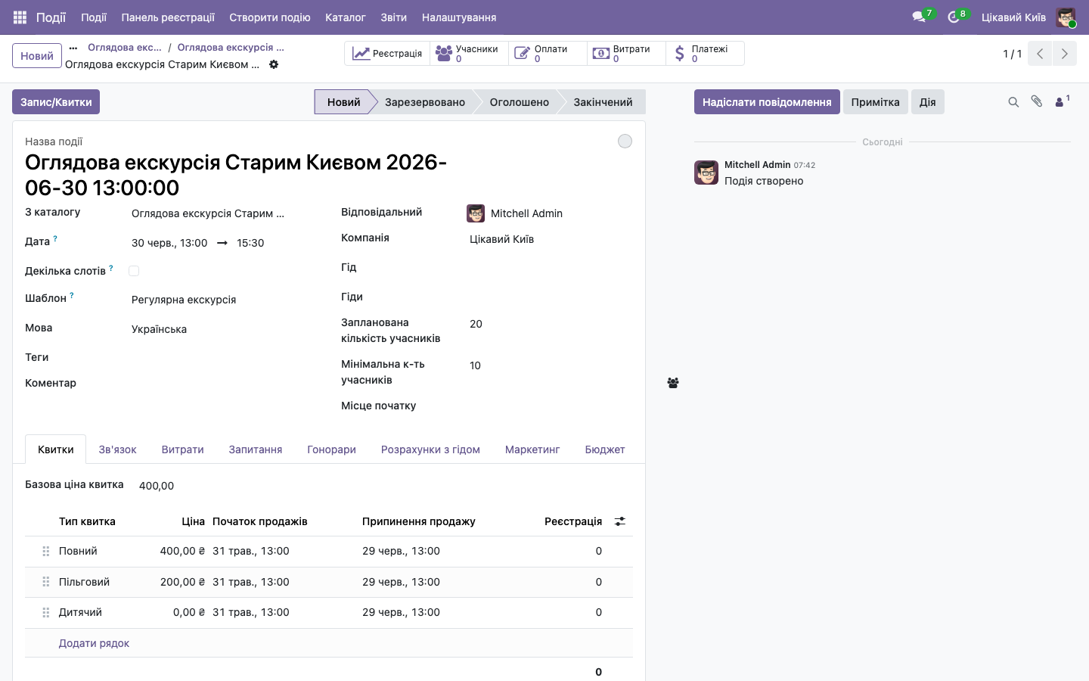Image resolution: width=1089 pixels, height=681 pixels.
Task: Switch to the Бюджет tab
Action: tap(605, 449)
